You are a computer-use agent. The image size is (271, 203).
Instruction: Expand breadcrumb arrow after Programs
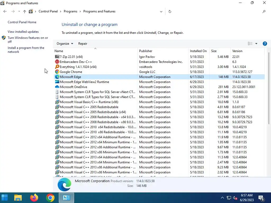(80, 11)
